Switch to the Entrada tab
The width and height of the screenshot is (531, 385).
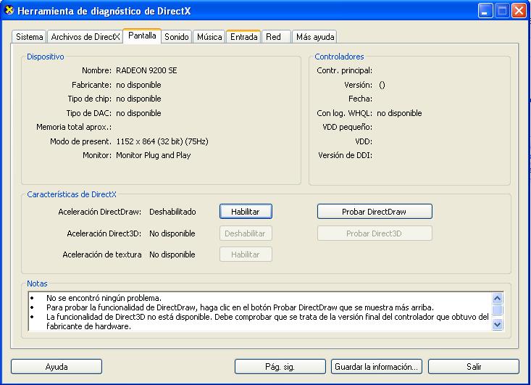coord(243,37)
